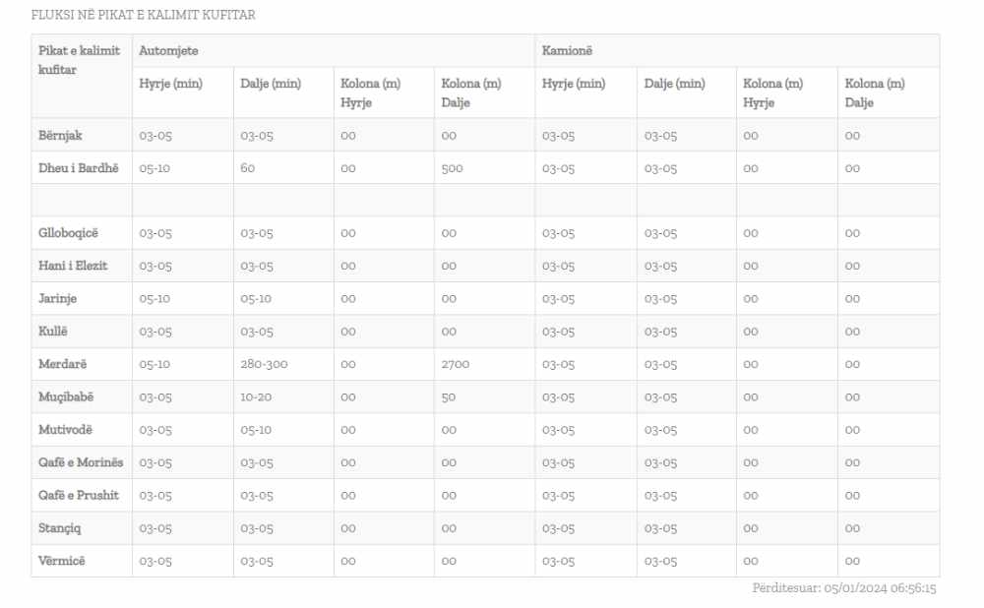This screenshot has height=608, width=984.
Task: Select the Dheu i Bardhë row name
Action: click(79, 168)
